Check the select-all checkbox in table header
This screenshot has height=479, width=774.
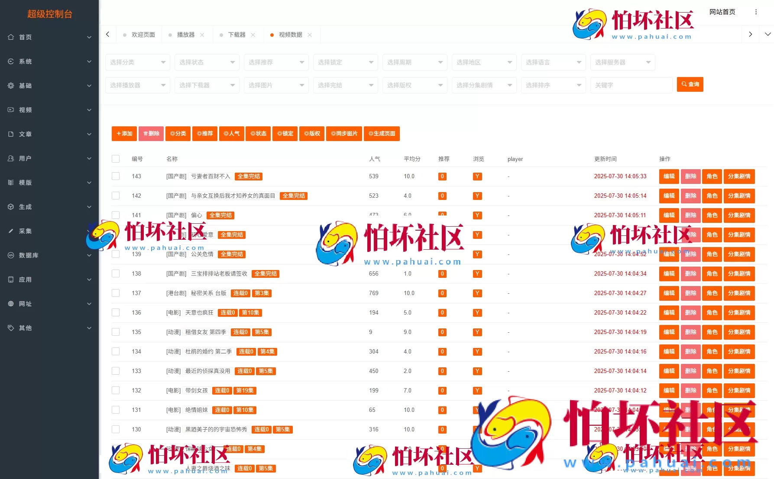[x=116, y=159]
